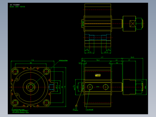156x117 pixels.
Task: Select the 37.5 vertical dimension in front view
Action: coord(59,87)
